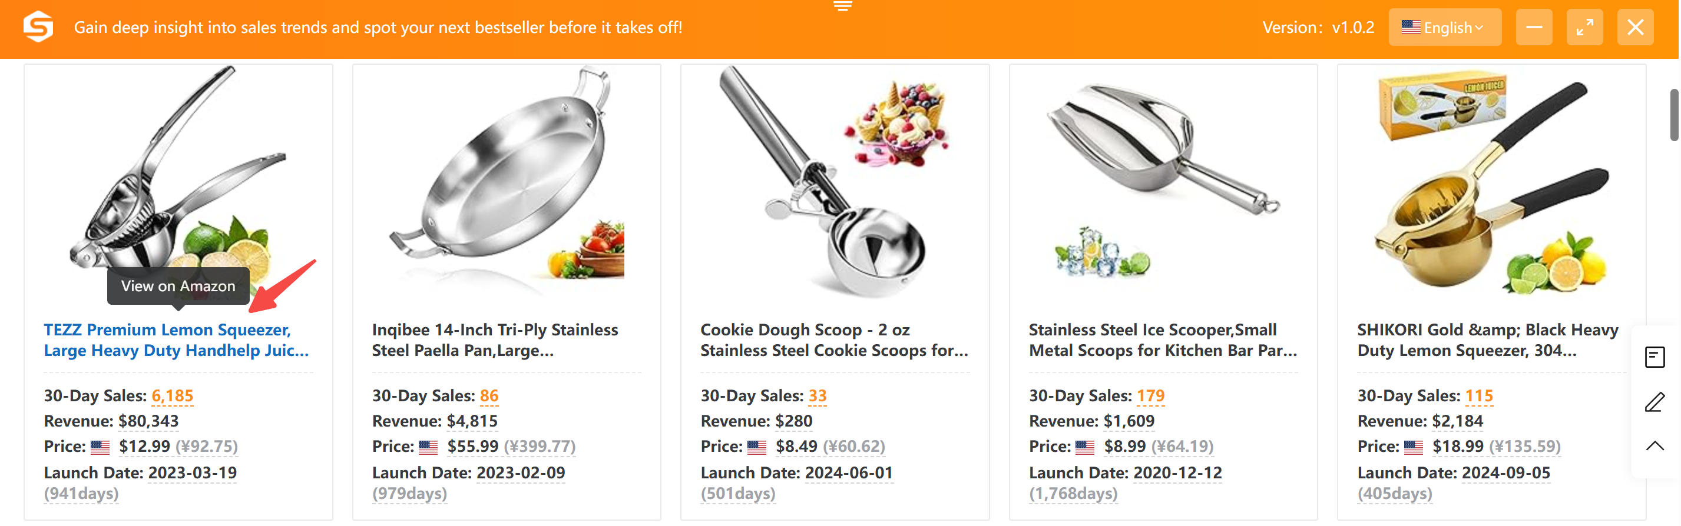Expand the panel to fullscreen
This screenshot has height=526, width=1681.
tap(1584, 28)
